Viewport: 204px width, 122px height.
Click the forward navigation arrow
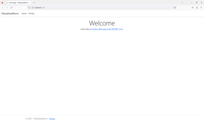coord(7,7)
